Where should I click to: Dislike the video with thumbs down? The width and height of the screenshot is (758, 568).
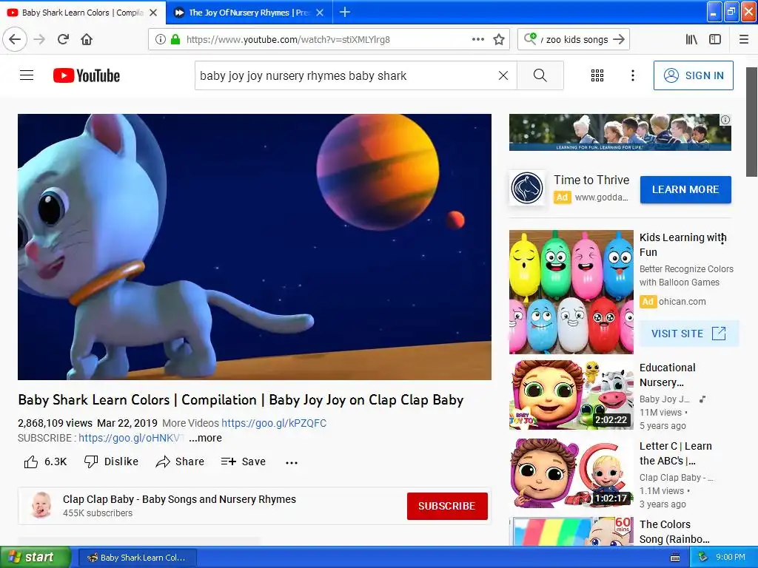click(x=111, y=461)
